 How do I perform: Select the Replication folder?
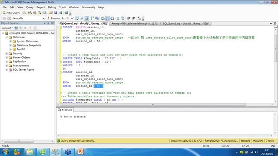pos(19,62)
